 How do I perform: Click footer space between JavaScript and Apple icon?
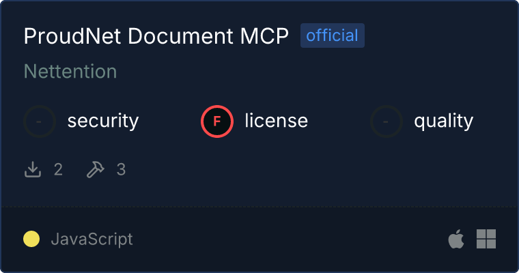(x=290, y=239)
